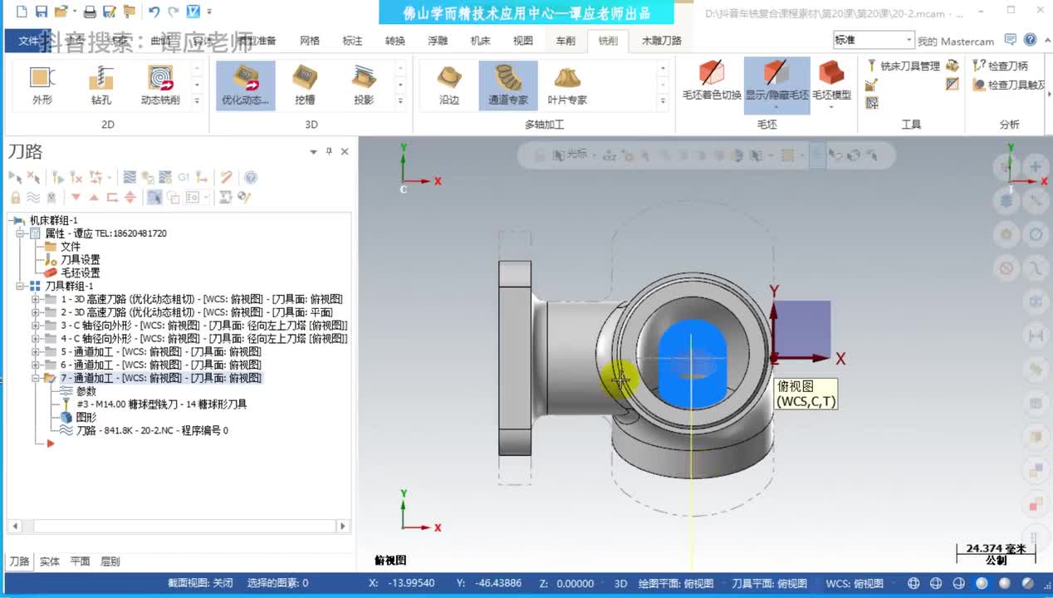Choose the 挖槽 pocket 3D toolpath

tap(305, 86)
